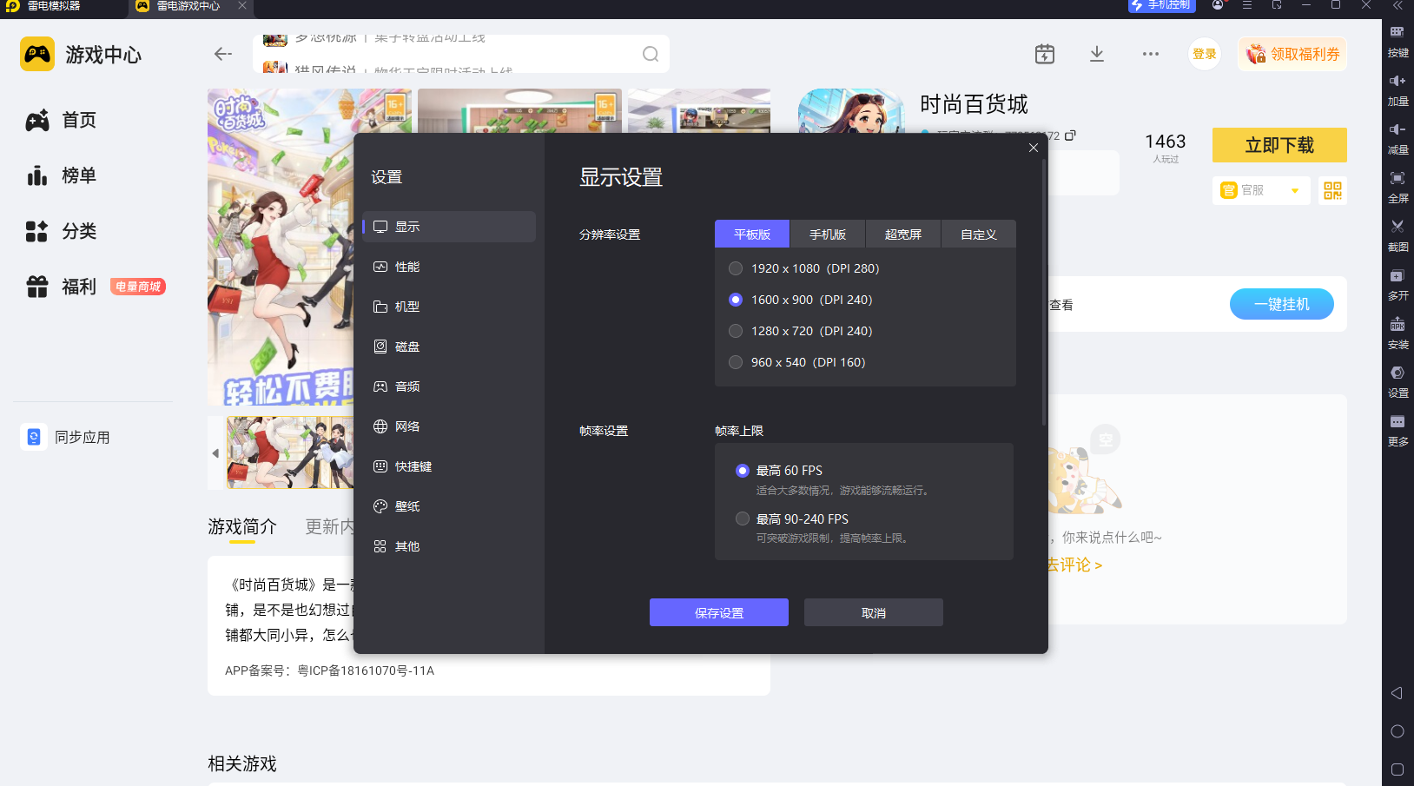Open 快捷键 shortcut settings
The height and width of the screenshot is (786, 1414).
[x=449, y=466]
